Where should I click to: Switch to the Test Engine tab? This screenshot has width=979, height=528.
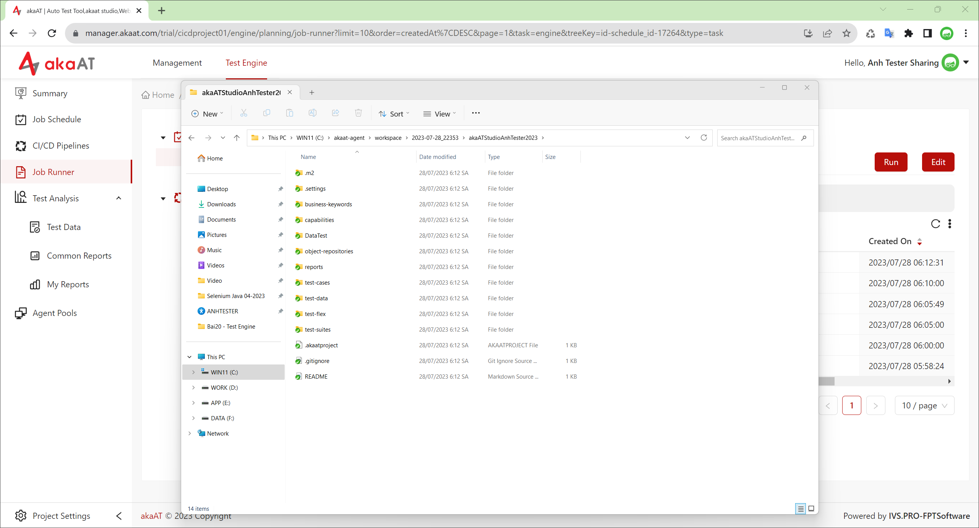(x=246, y=63)
